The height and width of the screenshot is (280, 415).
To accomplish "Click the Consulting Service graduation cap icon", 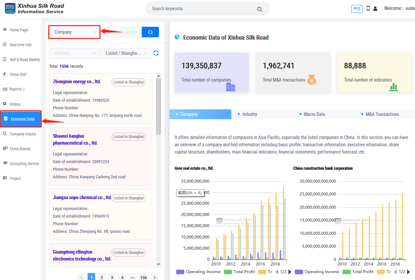I will (x=5, y=163).
